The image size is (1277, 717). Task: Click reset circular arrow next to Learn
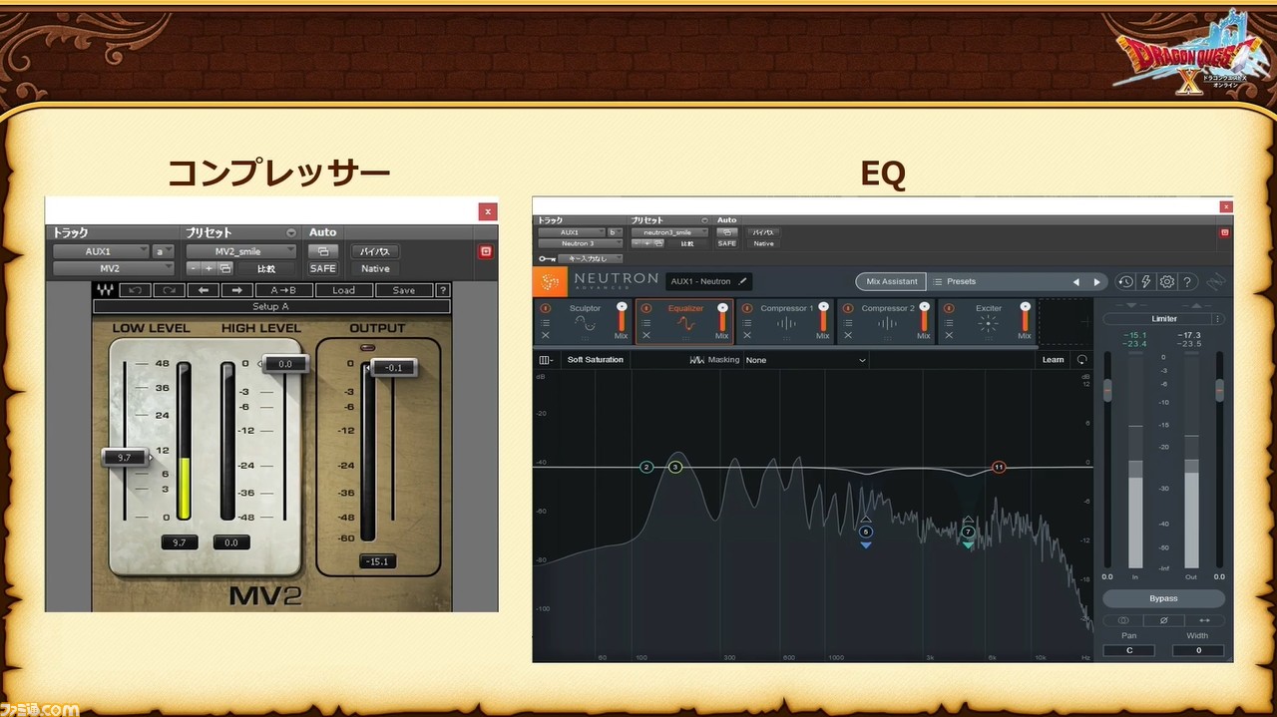[1081, 359]
